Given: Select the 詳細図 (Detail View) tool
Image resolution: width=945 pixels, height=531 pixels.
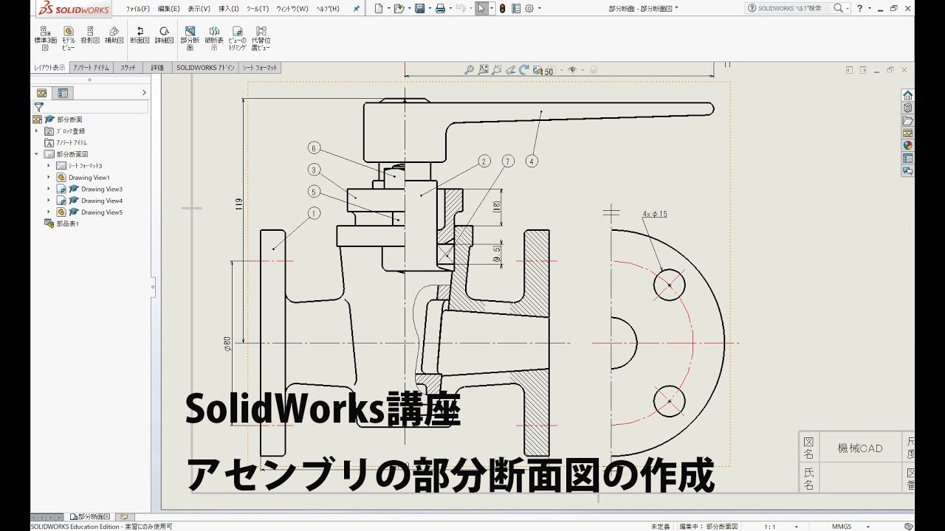Looking at the screenshot, I should coord(164,35).
